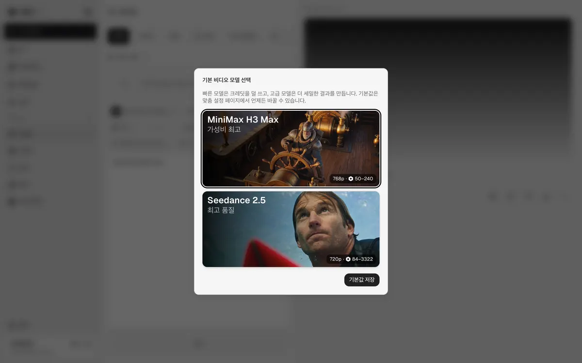This screenshot has height=363, width=582.
Task: Click the description starting with 빠른 모델은
Action: coord(290,97)
